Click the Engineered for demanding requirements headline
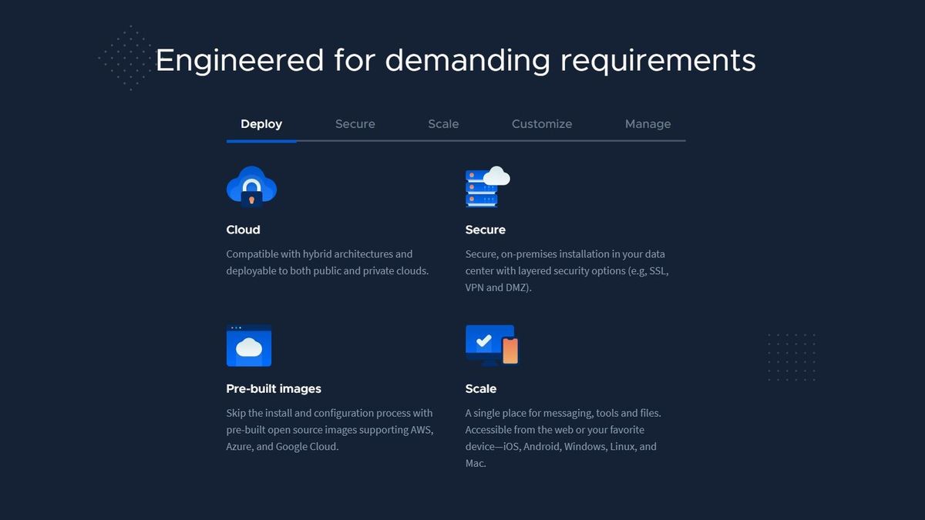This screenshot has height=520, width=925. (456, 60)
